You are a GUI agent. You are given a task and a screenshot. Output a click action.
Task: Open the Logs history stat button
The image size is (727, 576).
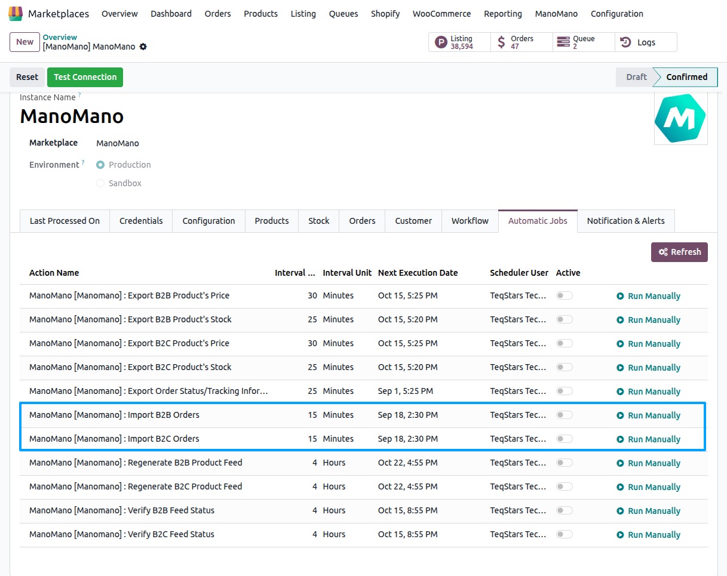coord(646,42)
